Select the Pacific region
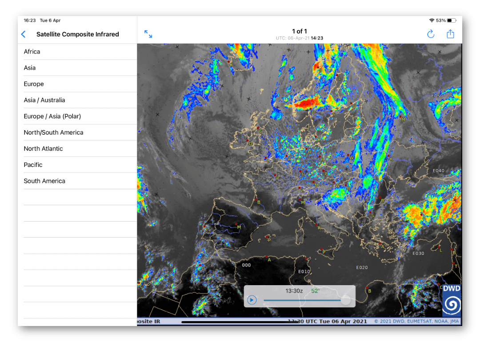The height and width of the screenshot is (342, 480). point(33,165)
